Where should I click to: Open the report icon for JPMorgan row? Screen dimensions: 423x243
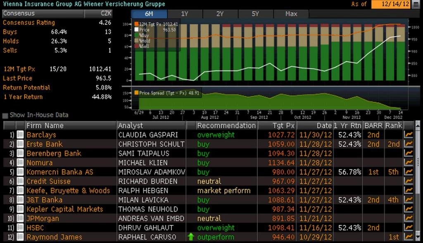point(20,218)
